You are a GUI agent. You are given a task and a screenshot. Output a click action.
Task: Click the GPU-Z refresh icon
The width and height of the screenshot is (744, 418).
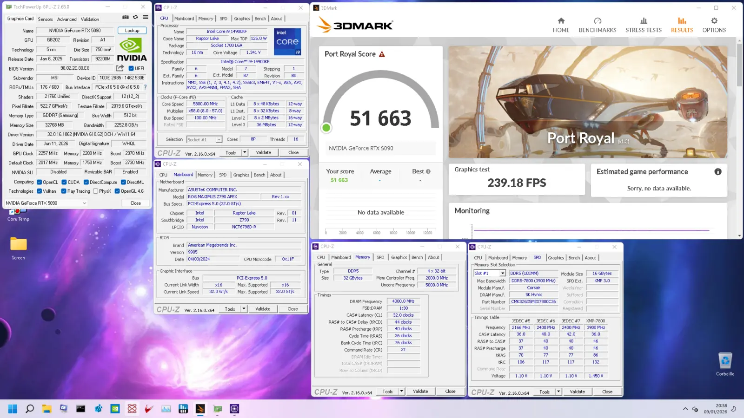click(135, 17)
